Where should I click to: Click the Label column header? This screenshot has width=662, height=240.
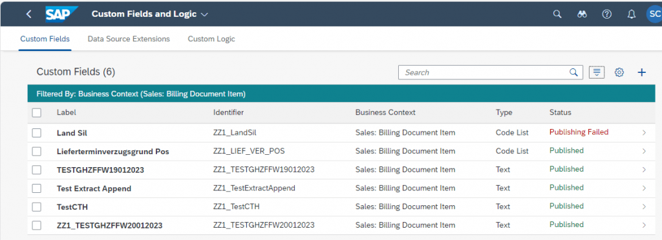67,112
